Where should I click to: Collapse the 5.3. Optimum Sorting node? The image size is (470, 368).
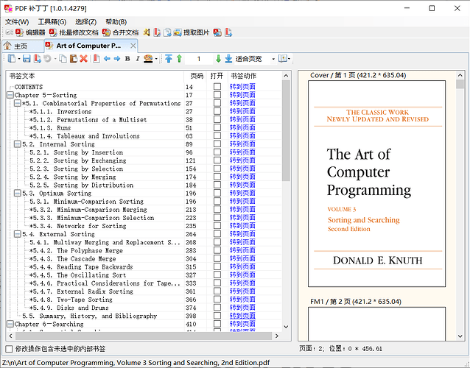18,193
